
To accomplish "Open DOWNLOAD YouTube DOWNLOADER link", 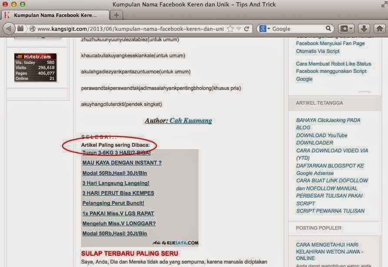I will 322,139.
